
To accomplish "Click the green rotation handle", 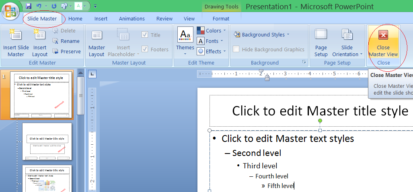I will 320,121.
